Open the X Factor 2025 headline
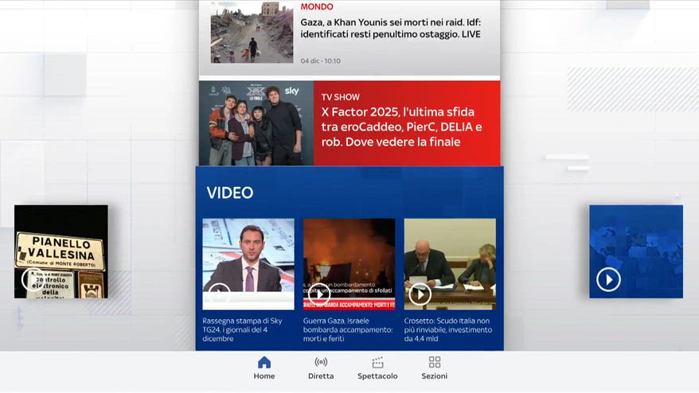The height and width of the screenshot is (393, 699). tap(402, 127)
